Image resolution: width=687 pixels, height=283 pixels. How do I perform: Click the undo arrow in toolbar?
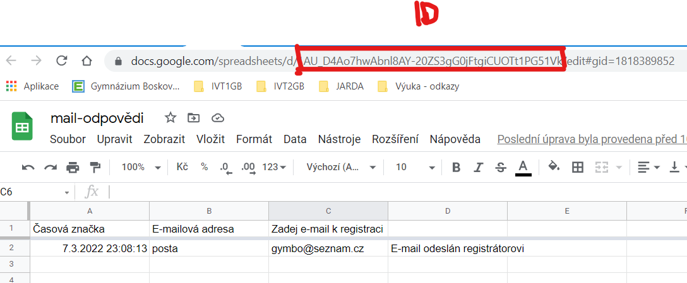(x=28, y=167)
